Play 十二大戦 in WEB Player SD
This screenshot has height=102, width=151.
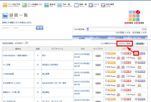point(118,67)
